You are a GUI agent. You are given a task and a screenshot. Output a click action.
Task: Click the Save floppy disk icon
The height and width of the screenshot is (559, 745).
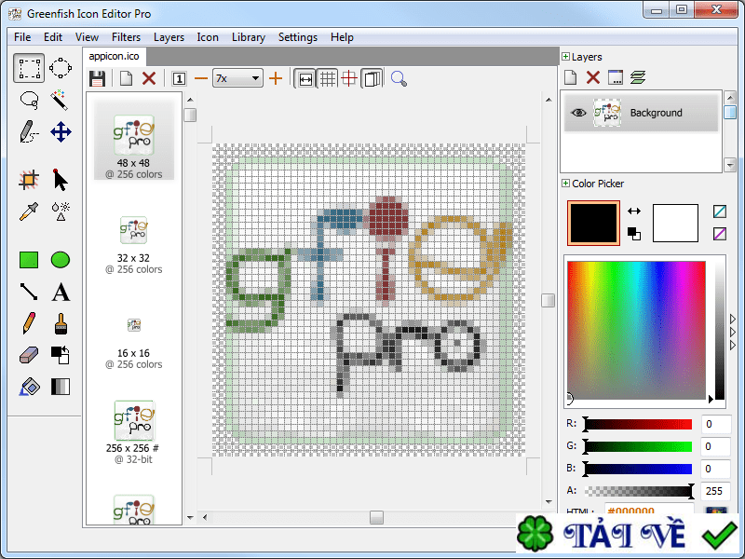(x=97, y=78)
